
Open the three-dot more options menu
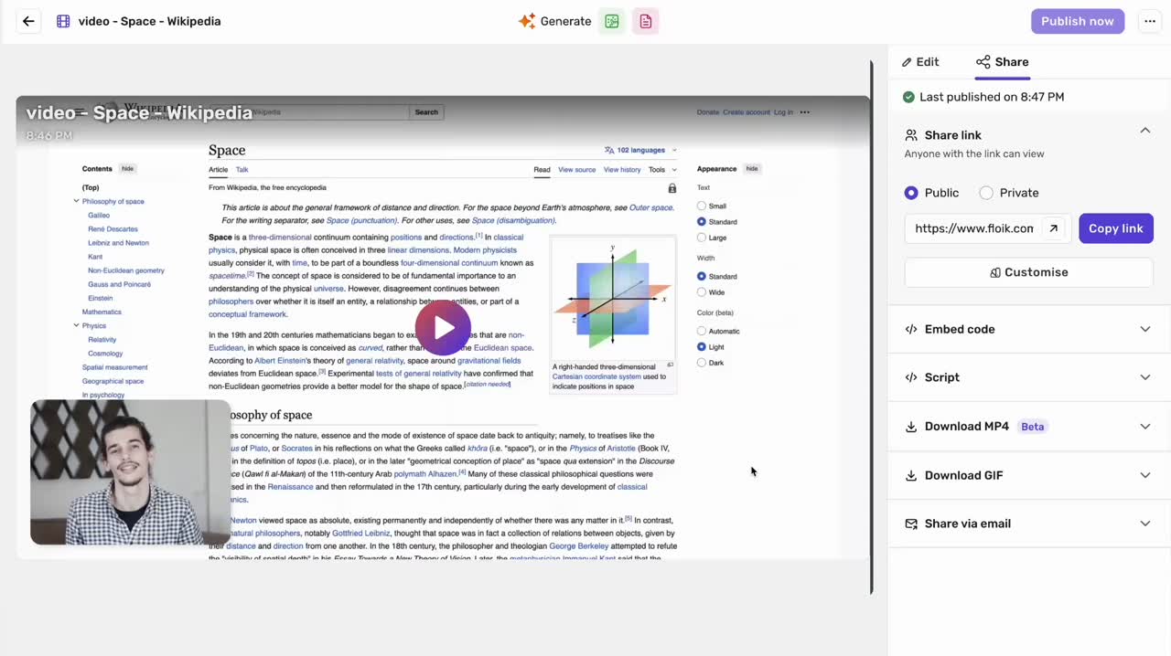point(1150,21)
